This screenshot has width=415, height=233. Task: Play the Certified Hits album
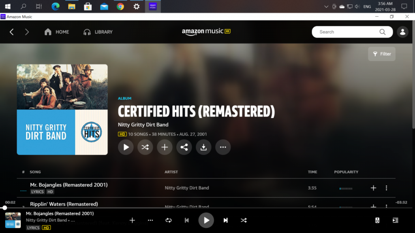126,147
